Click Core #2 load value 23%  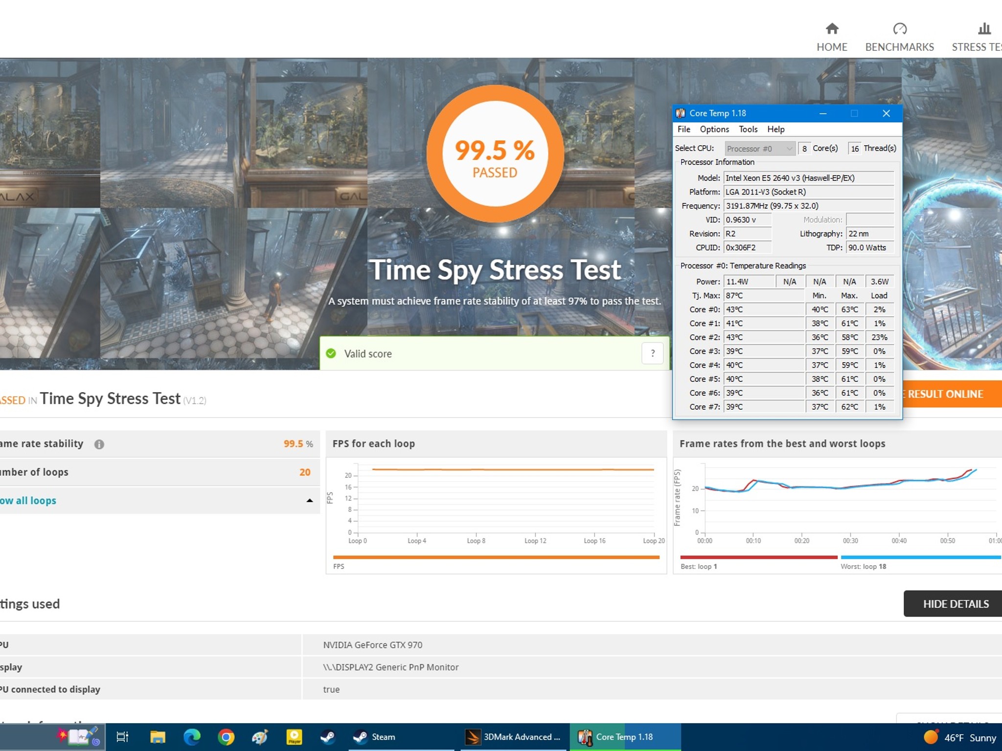click(x=879, y=337)
